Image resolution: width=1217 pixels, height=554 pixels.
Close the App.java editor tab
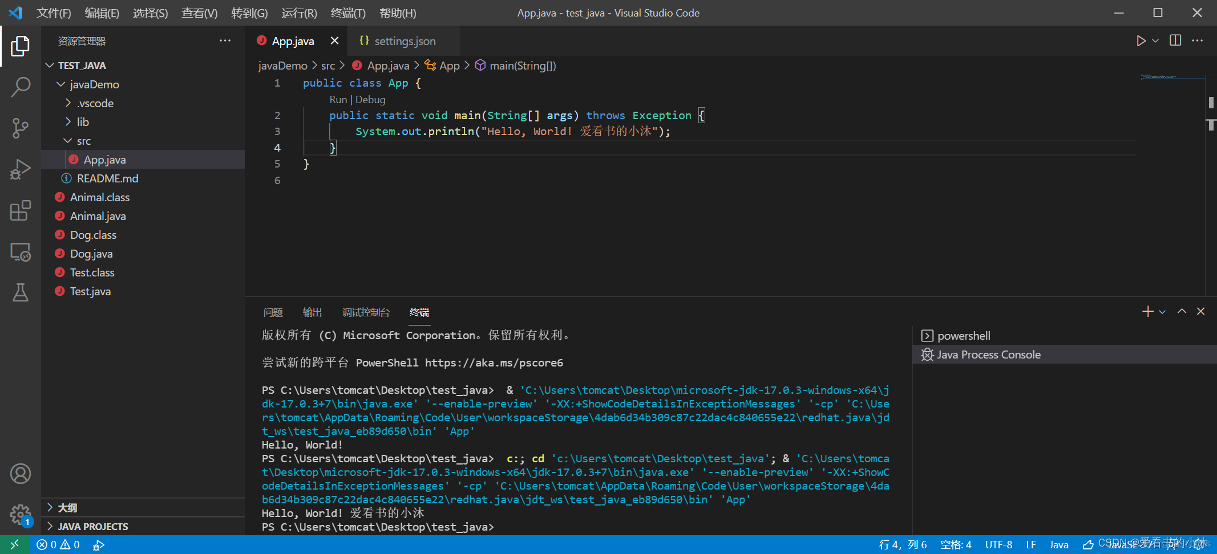pyautogui.click(x=334, y=40)
